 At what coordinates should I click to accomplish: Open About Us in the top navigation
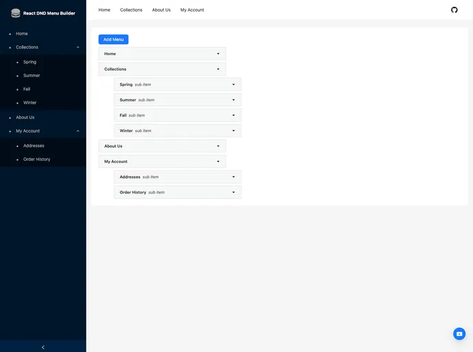pos(162,10)
